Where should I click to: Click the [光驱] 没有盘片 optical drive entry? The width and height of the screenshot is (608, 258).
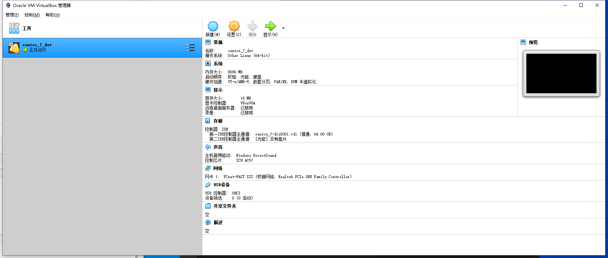[x=271, y=139]
